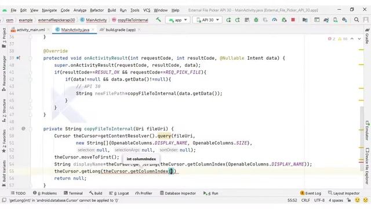Click the SDK Manager icon

point(344,20)
